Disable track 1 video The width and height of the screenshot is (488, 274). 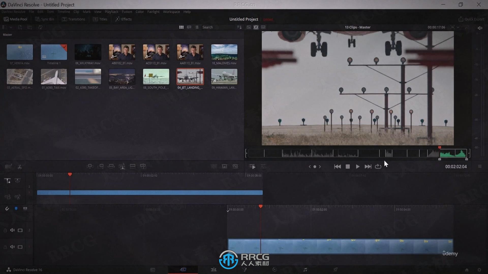pos(20,247)
